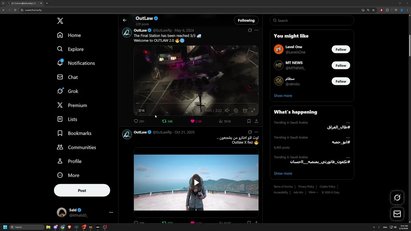This screenshot has width=411, height=231.
Task: Click the video progress bar
Action: 196,103
